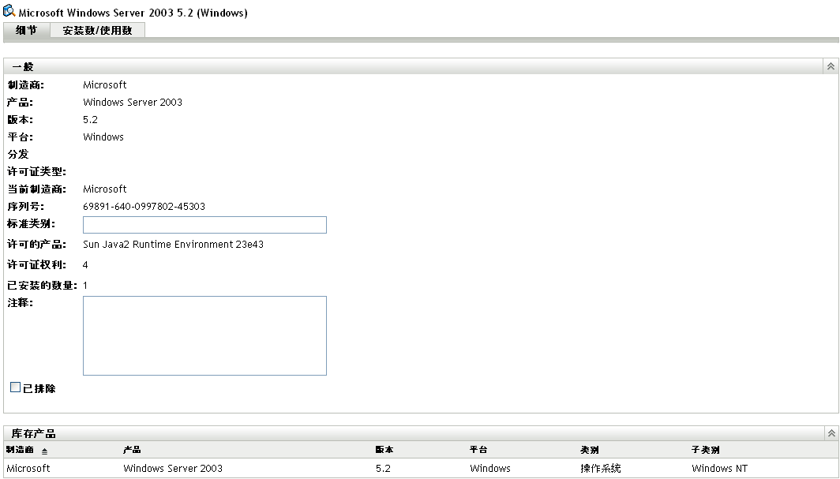Viewport: 840px width, 479px height.
Task: Click the 平台 value Windows in 一般 panel
Action: [103, 137]
